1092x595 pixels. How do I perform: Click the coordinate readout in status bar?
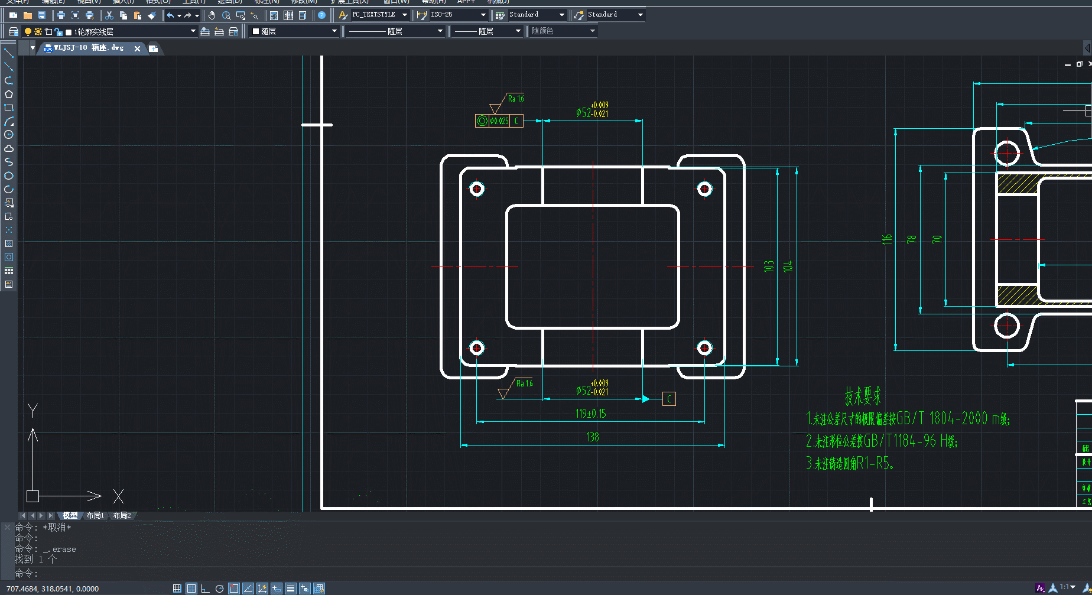pyautogui.click(x=53, y=589)
